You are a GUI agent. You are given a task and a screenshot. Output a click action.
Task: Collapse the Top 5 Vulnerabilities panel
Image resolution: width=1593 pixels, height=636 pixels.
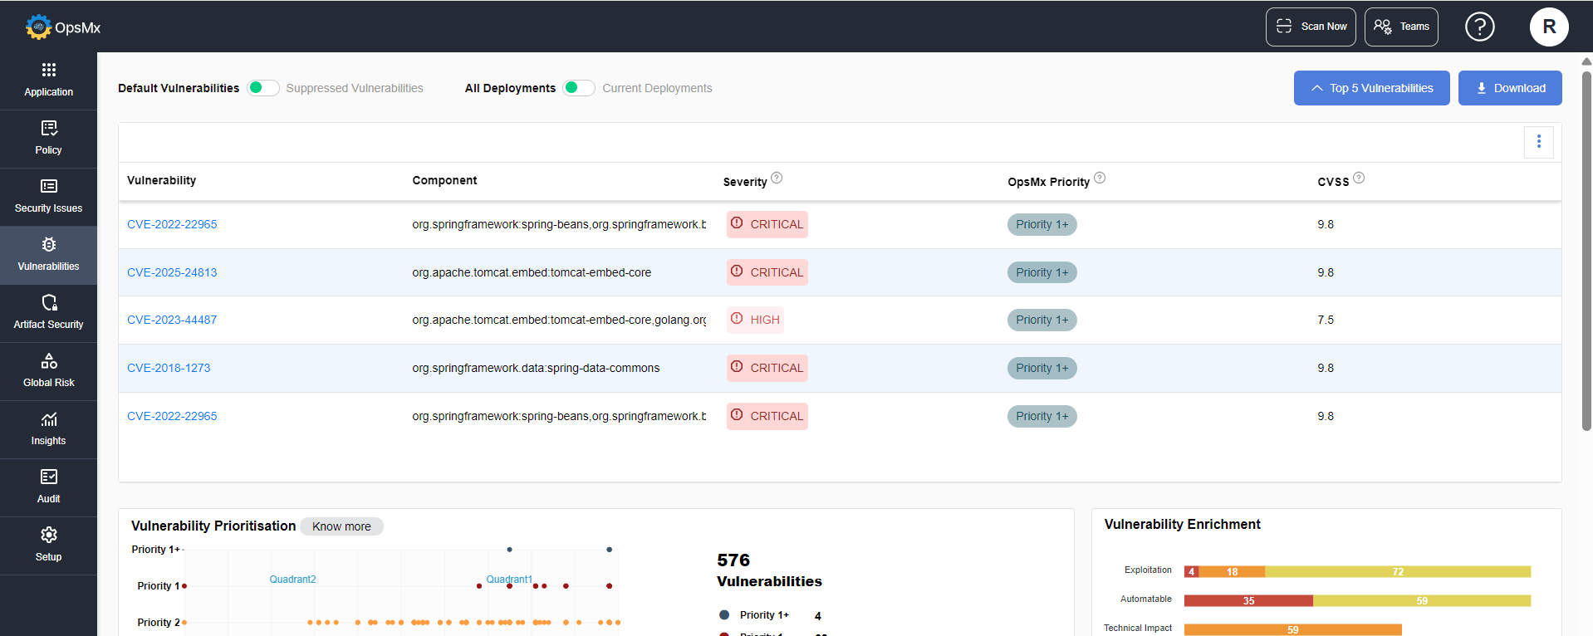pos(1371,88)
